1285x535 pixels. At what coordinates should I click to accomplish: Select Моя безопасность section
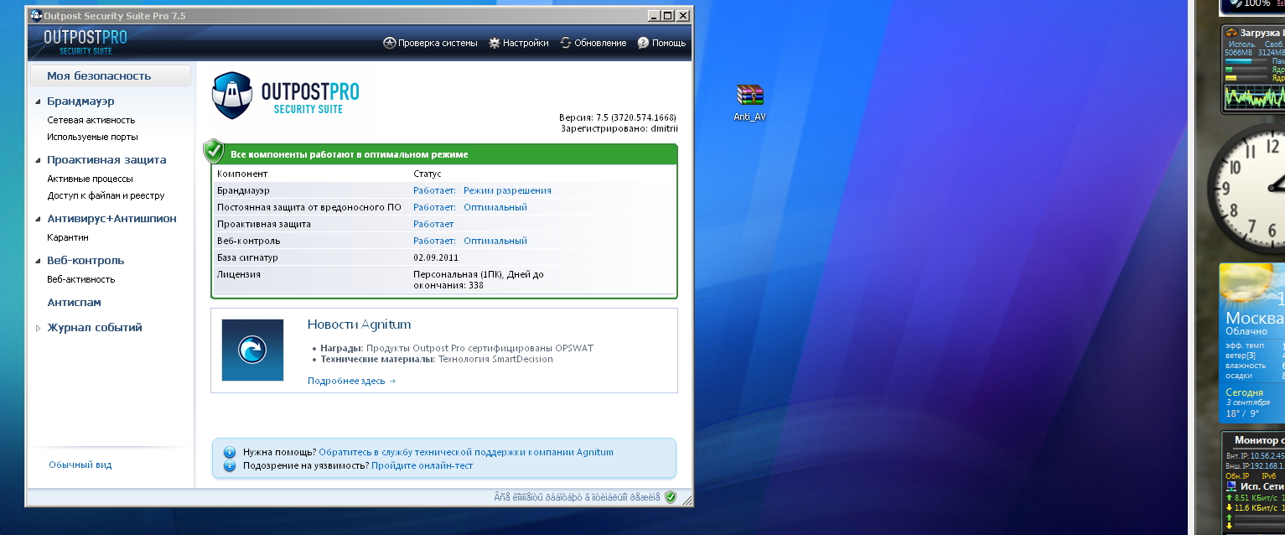pos(111,75)
